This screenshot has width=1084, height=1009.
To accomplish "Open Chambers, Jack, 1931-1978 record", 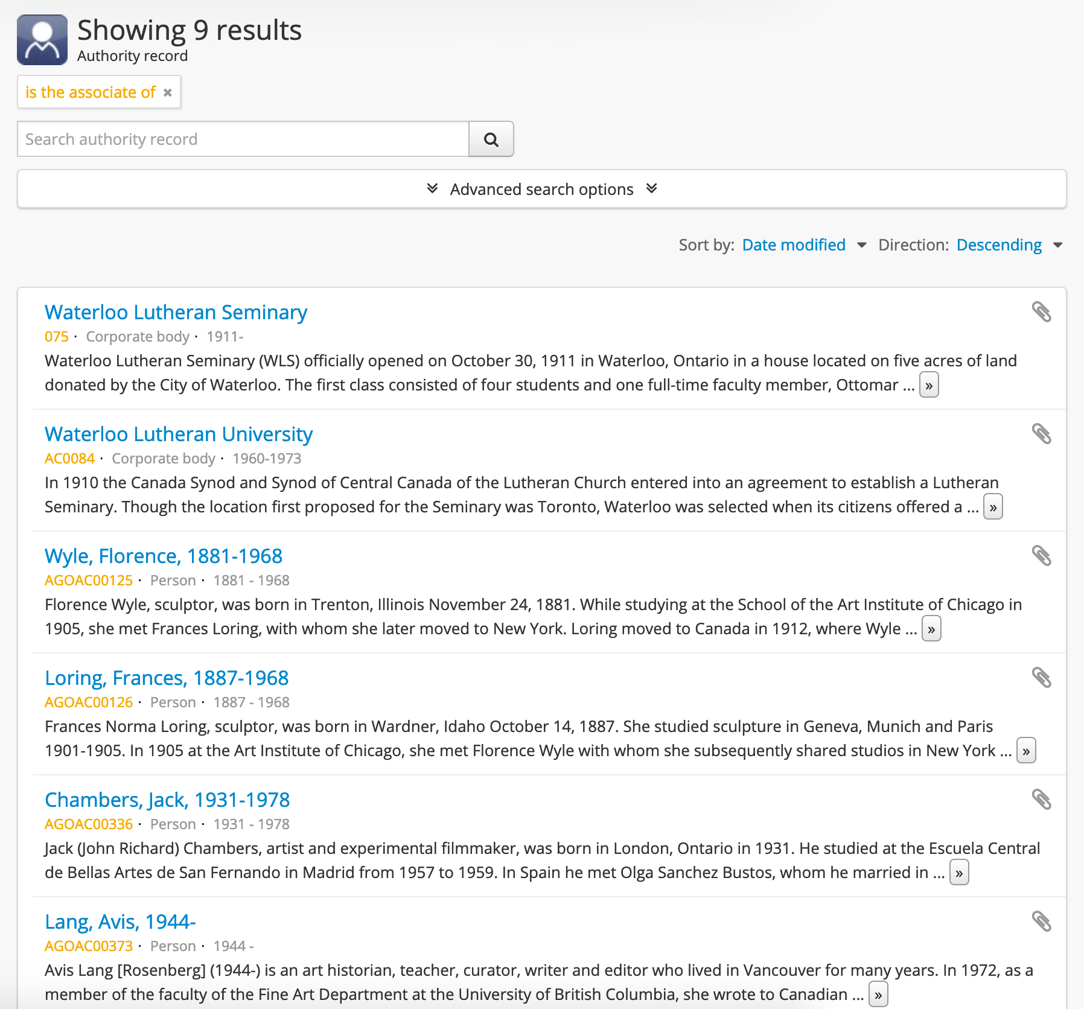I will [167, 800].
